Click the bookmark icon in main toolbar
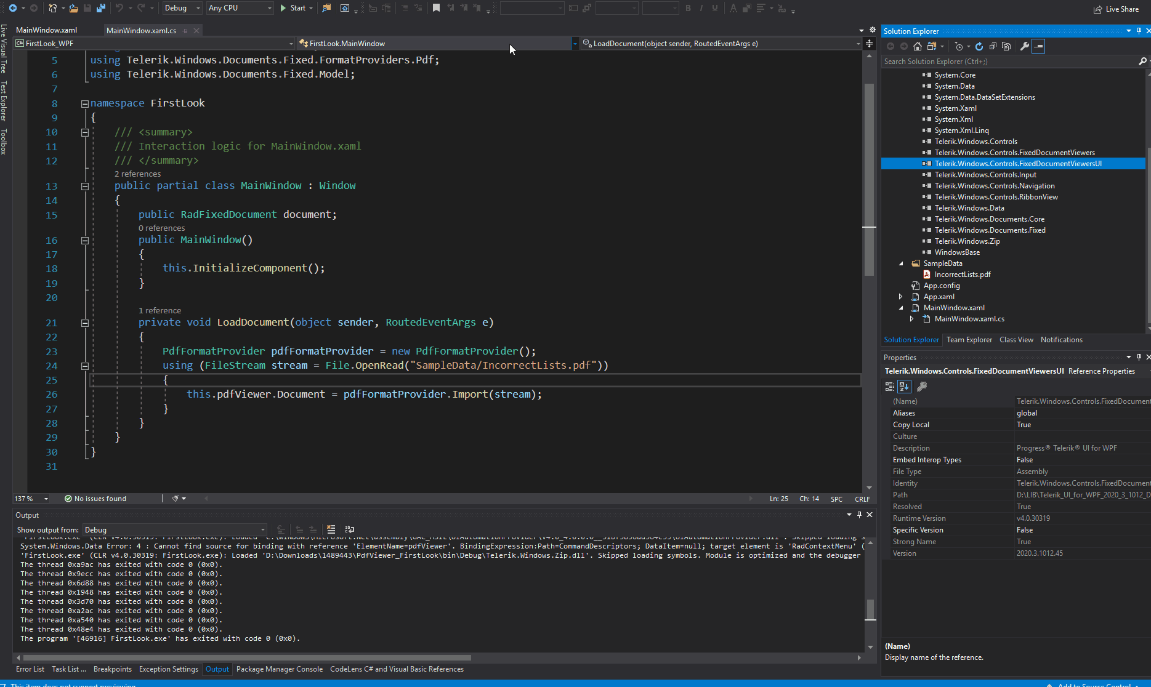 coord(436,8)
